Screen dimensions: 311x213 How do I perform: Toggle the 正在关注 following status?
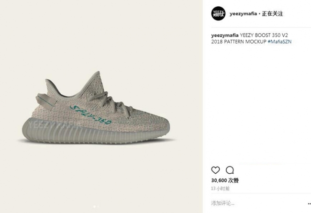[272, 14]
